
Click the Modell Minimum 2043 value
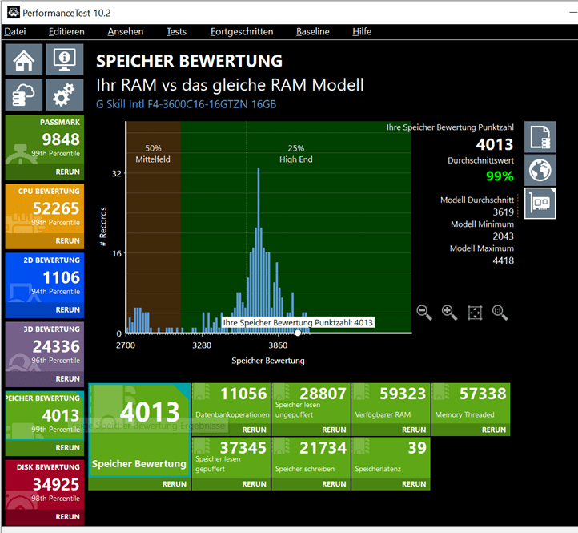pos(504,236)
